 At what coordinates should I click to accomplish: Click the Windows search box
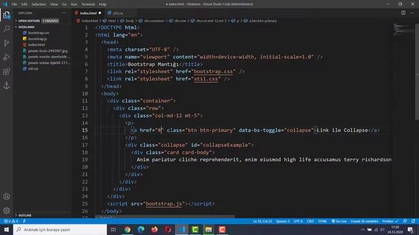point(60,229)
